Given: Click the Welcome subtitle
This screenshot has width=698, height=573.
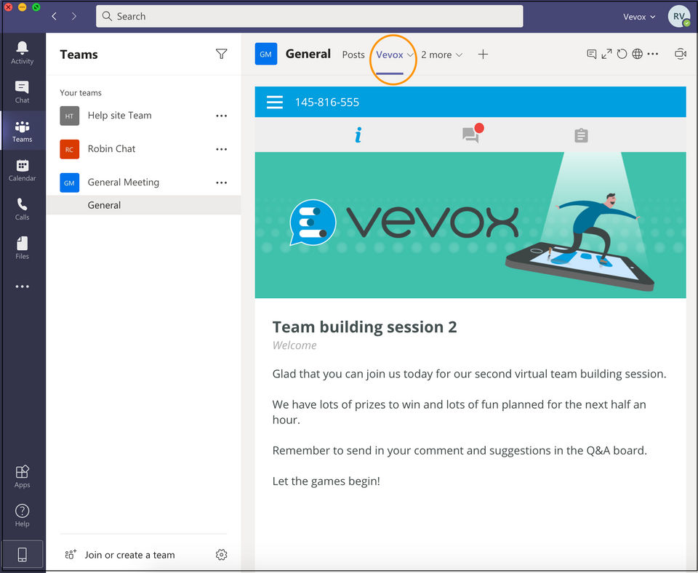Looking at the screenshot, I should click(294, 345).
